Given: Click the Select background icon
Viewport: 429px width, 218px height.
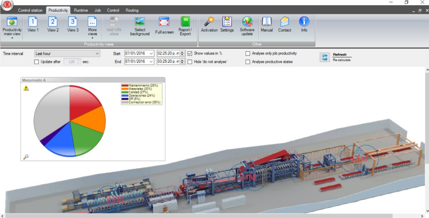Looking at the screenshot, I should (140, 22).
